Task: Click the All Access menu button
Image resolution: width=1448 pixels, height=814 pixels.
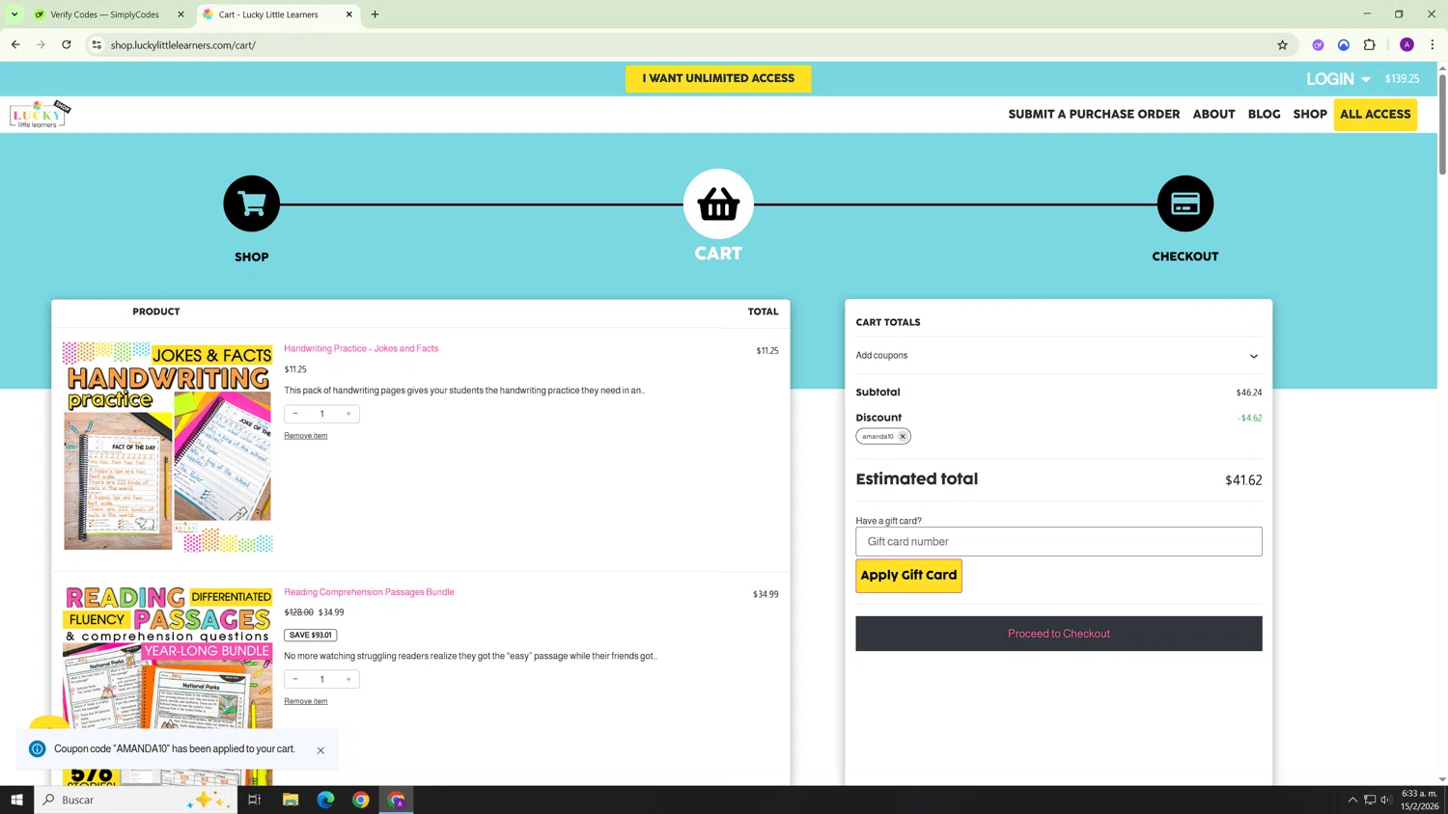Action: pyautogui.click(x=1375, y=114)
